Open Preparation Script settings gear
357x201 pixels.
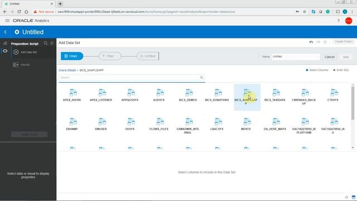click(x=52, y=43)
